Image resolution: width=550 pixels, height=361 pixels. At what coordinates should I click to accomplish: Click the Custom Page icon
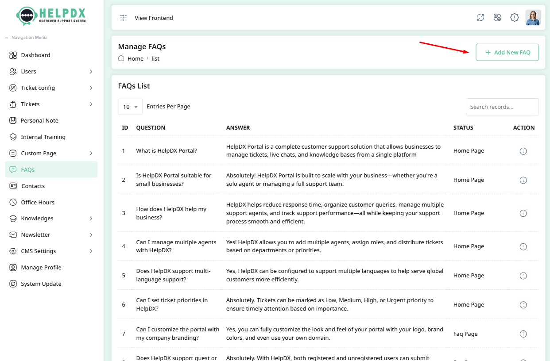13,154
